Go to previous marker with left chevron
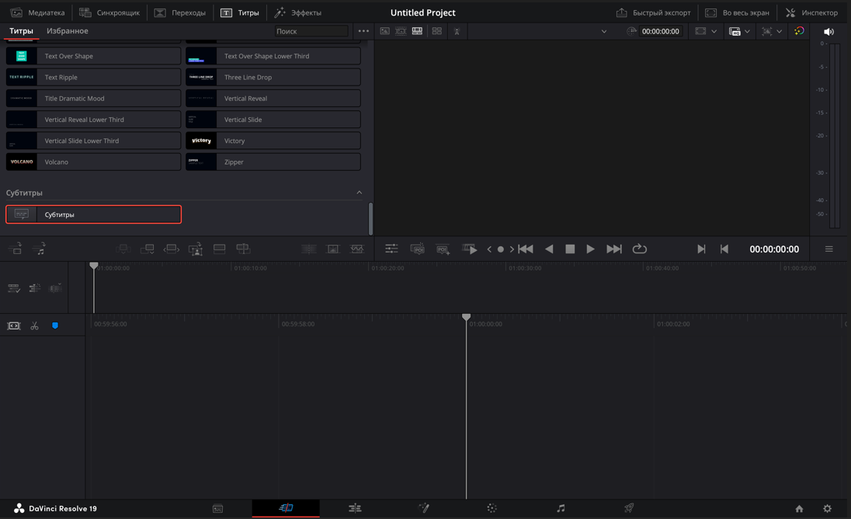 (x=489, y=249)
